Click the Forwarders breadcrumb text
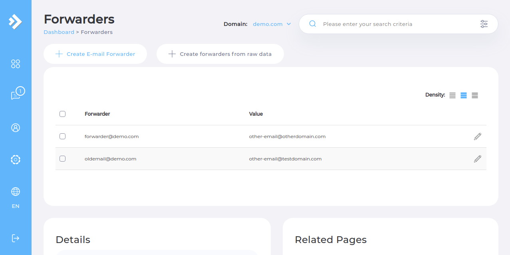 [x=97, y=32]
